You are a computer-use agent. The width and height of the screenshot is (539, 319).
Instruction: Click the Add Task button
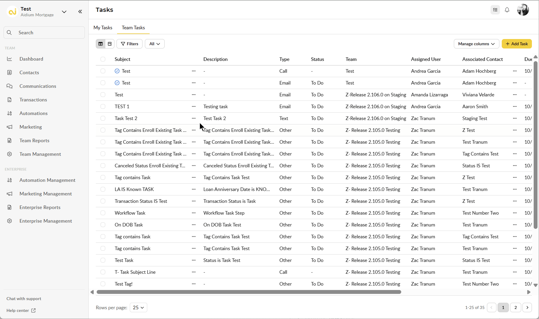(x=517, y=44)
